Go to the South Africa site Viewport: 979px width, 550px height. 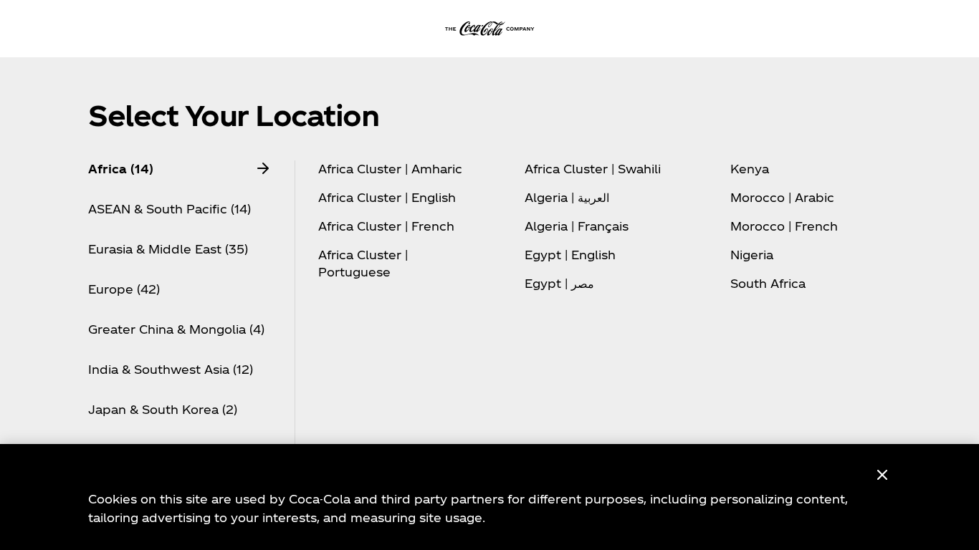tap(768, 284)
